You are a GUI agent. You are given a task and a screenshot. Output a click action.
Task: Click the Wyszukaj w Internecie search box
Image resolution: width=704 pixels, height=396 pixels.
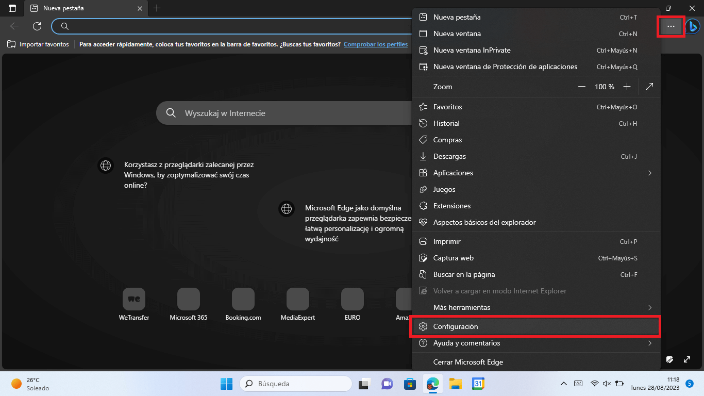coord(285,113)
